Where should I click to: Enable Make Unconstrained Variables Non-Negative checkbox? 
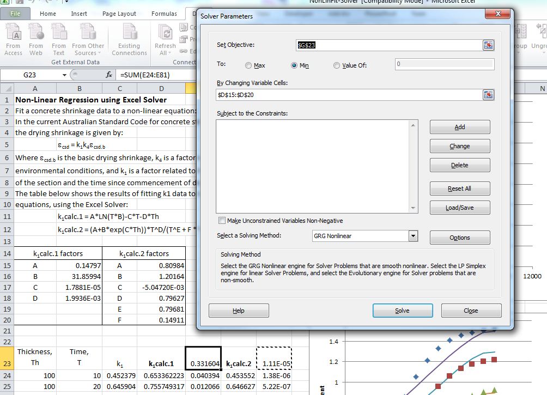(x=222, y=221)
